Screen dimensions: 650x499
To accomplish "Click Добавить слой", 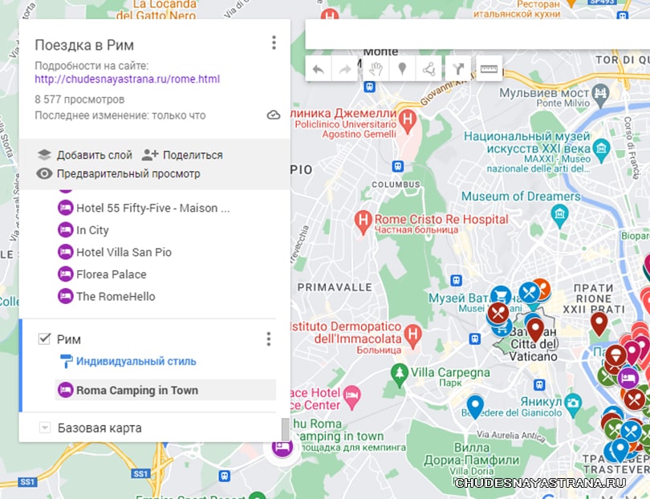I will tap(85, 155).
